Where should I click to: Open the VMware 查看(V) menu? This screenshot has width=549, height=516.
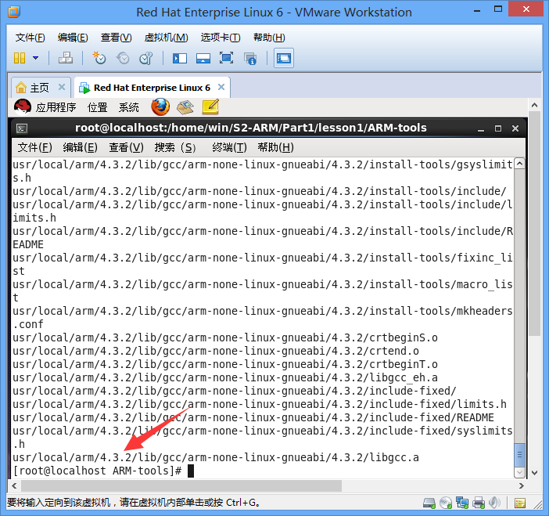(116, 38)
